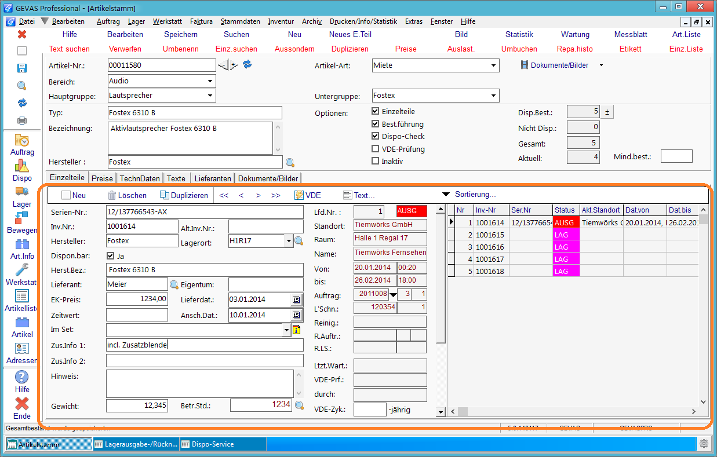The image size is (717, 457).
Task: Click the red AUSG status box
Action: 412,211
